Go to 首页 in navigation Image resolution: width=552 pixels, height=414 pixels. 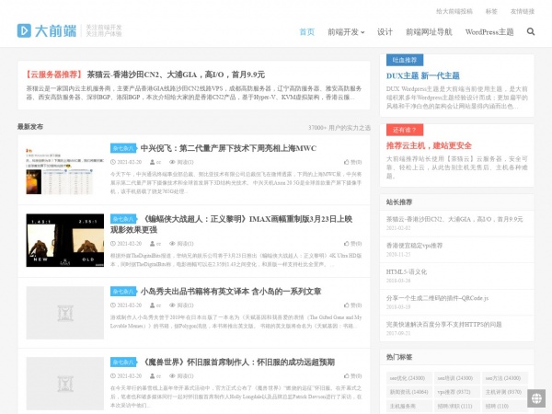306,32
